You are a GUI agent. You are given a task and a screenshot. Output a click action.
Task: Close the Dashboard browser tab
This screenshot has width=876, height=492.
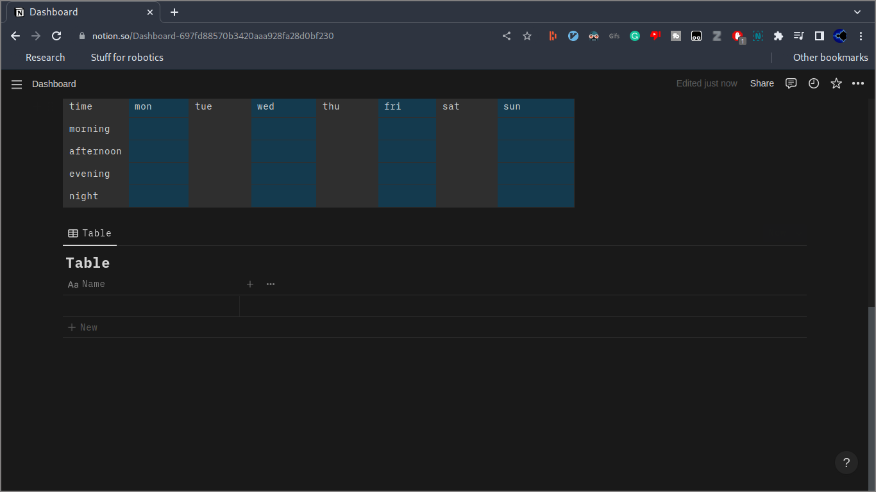coord(151,12)
